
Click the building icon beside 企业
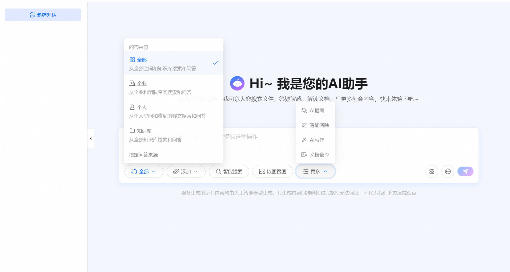(x=132, y=83)
